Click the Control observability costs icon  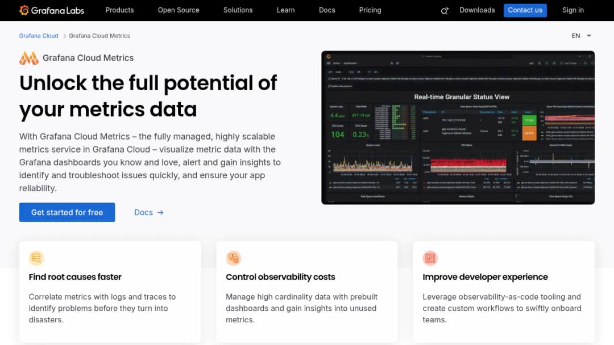pyautogui.click(x=234, y=258)
